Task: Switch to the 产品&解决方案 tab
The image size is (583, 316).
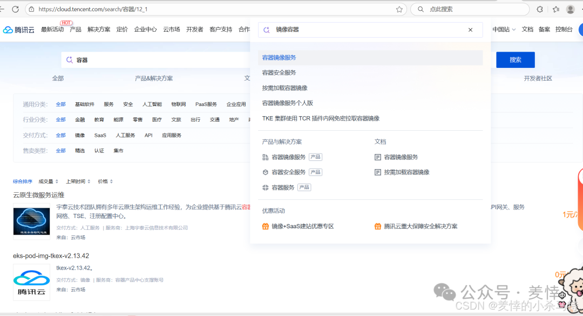Action: tap(153, 78)
